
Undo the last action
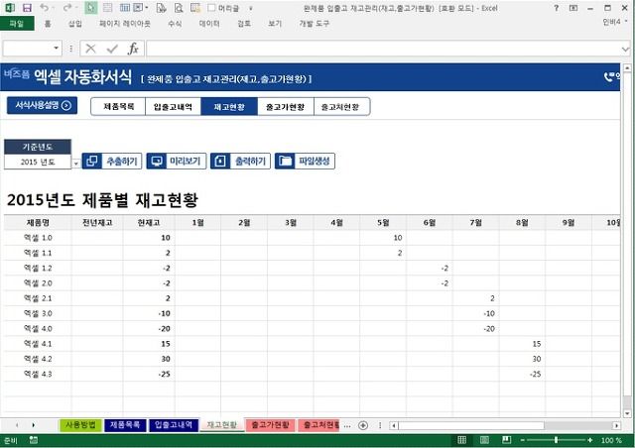point(44,8)
